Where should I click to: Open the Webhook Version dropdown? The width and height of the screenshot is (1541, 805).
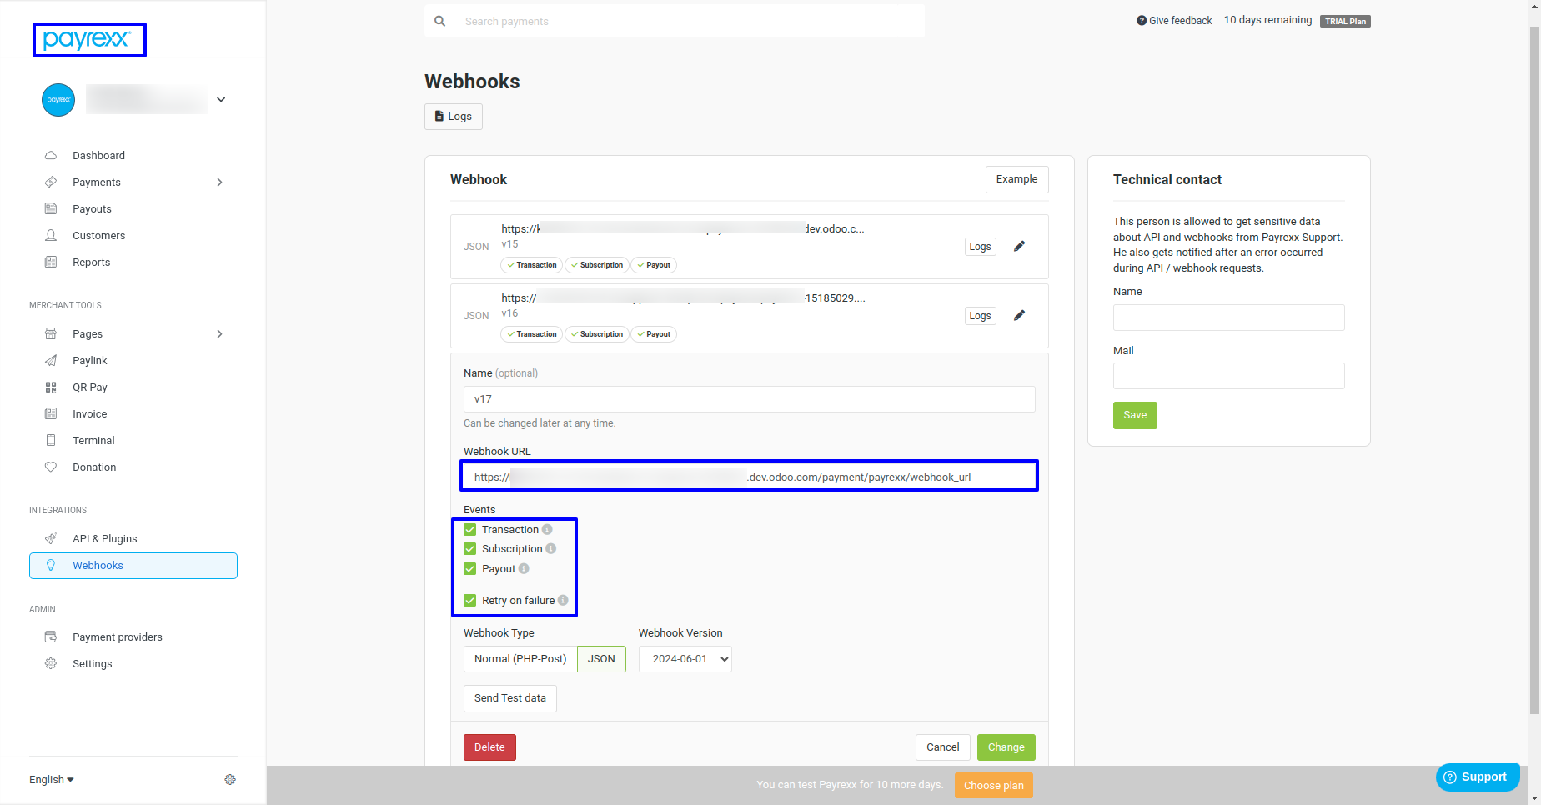click(x=685, y=659)
